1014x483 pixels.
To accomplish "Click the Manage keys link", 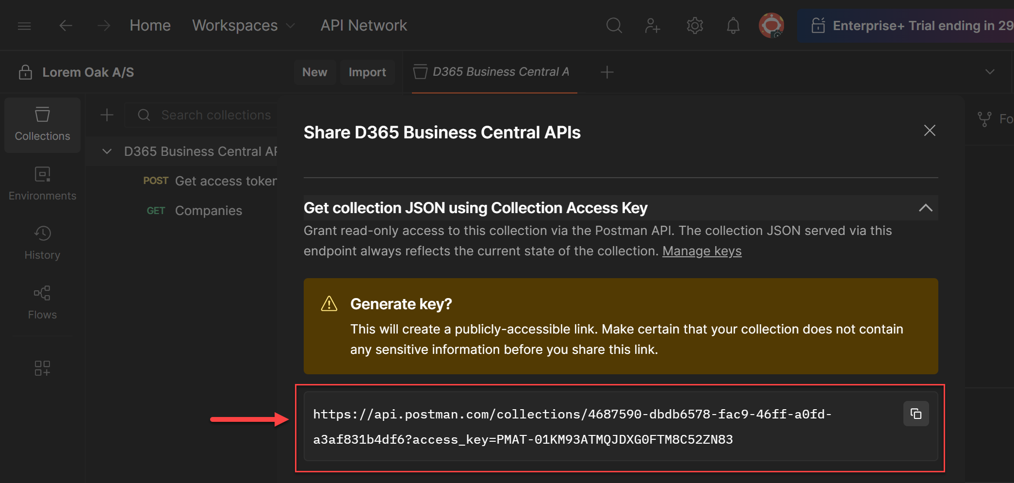I will click(702, 251).
